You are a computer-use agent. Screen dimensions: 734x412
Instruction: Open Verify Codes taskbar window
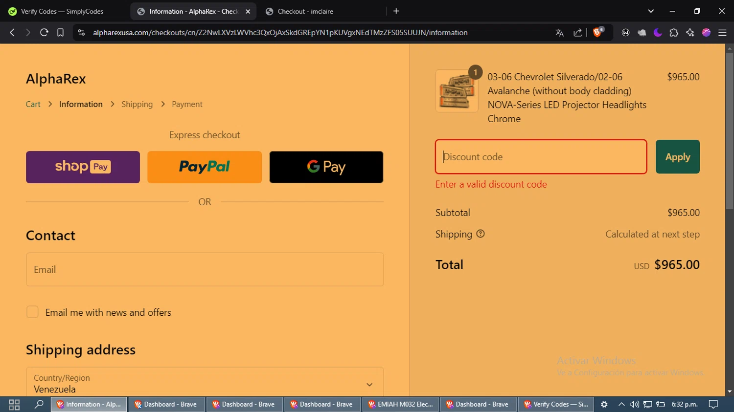pyautogui.click(x=556, y=404)
